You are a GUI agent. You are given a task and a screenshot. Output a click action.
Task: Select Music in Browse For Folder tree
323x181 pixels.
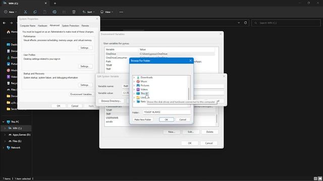click(x=144, y=81)
